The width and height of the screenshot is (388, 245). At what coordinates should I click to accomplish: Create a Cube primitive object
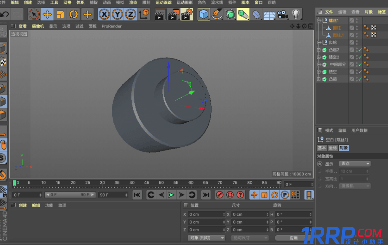click(203, 14)
